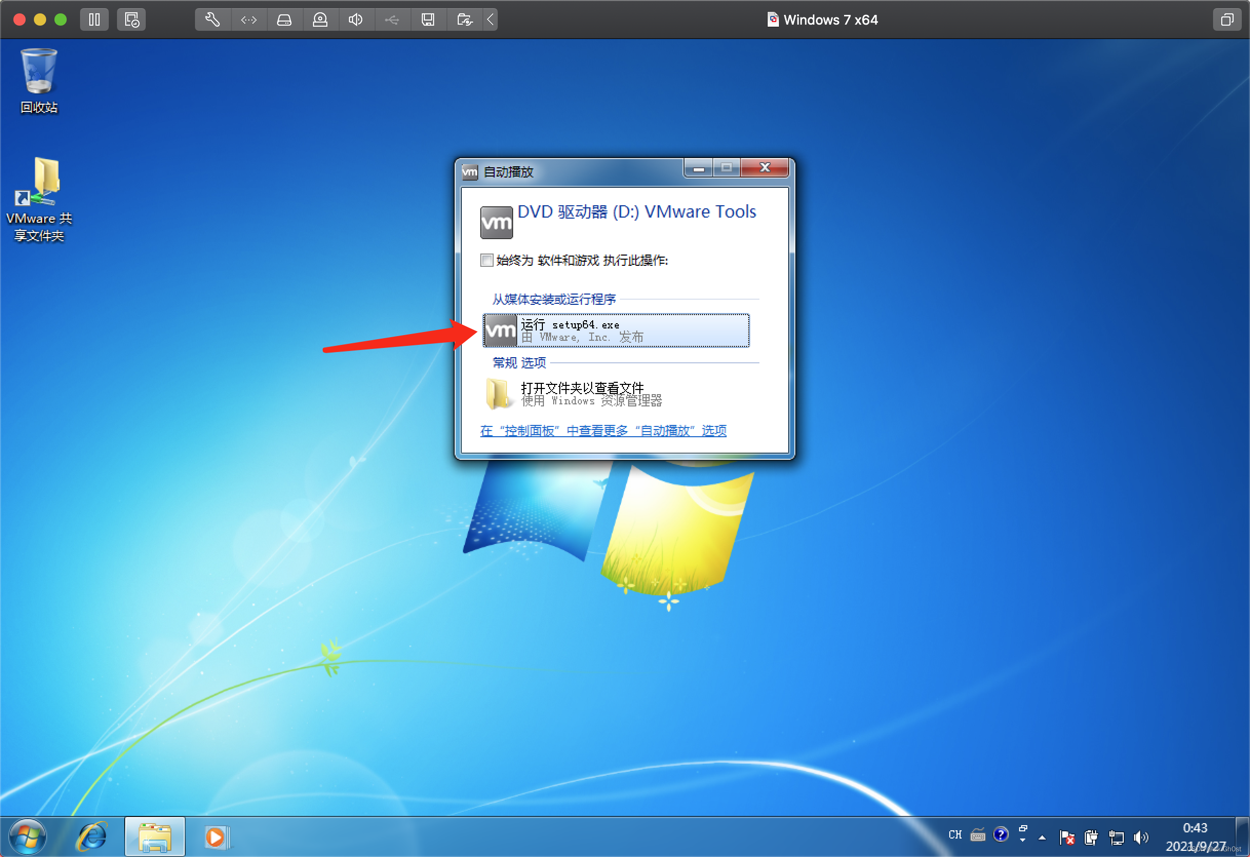The height and width of the screenshot is (857, 1250).
Task: Choose open folder to view files option
Action: coord(616,394)
